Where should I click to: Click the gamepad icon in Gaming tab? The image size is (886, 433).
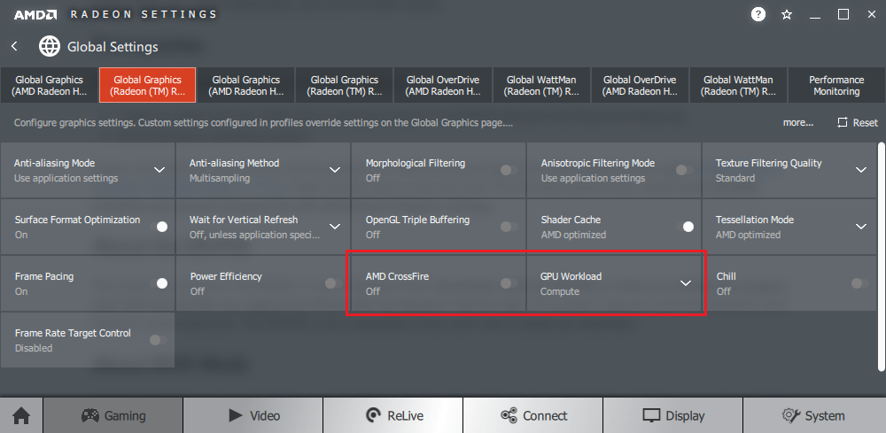click(90, 416)
